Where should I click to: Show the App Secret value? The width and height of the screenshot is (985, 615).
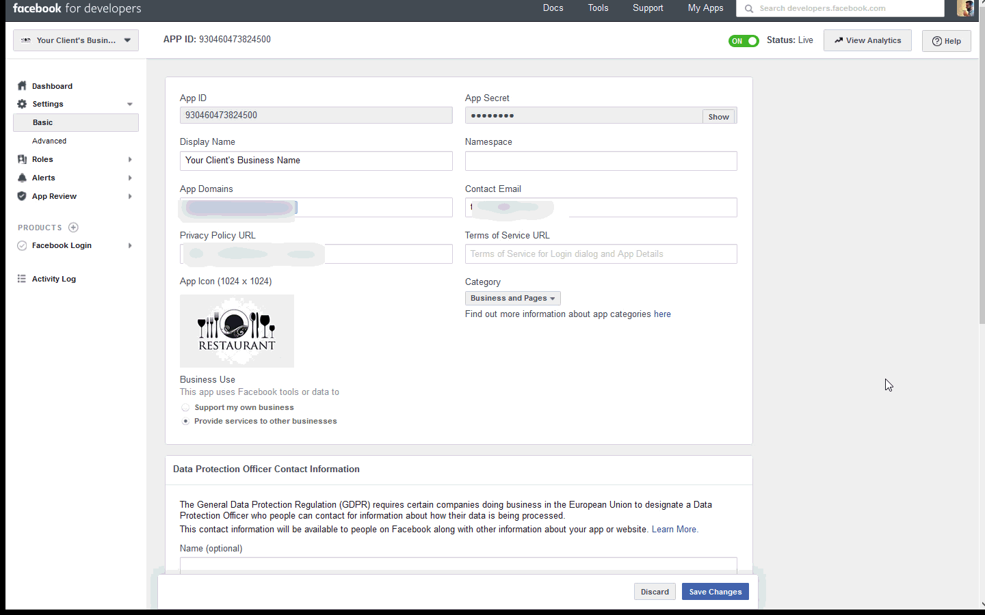coord(718,117)
